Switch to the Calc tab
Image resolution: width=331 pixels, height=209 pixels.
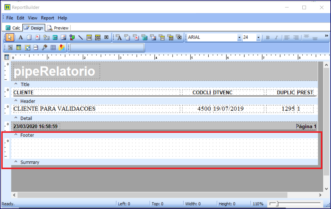coord(13,28)
